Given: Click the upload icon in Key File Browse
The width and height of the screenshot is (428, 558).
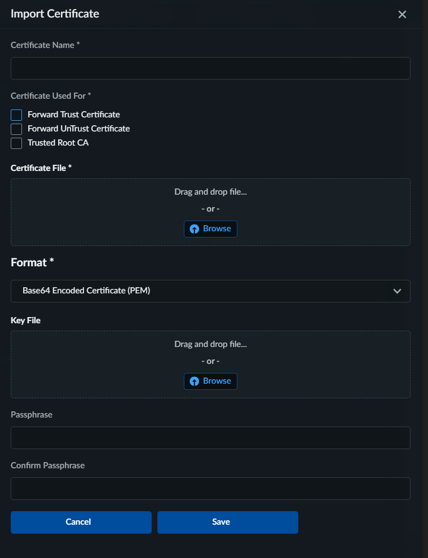Looking at the screenshot, I should (195, 381).
